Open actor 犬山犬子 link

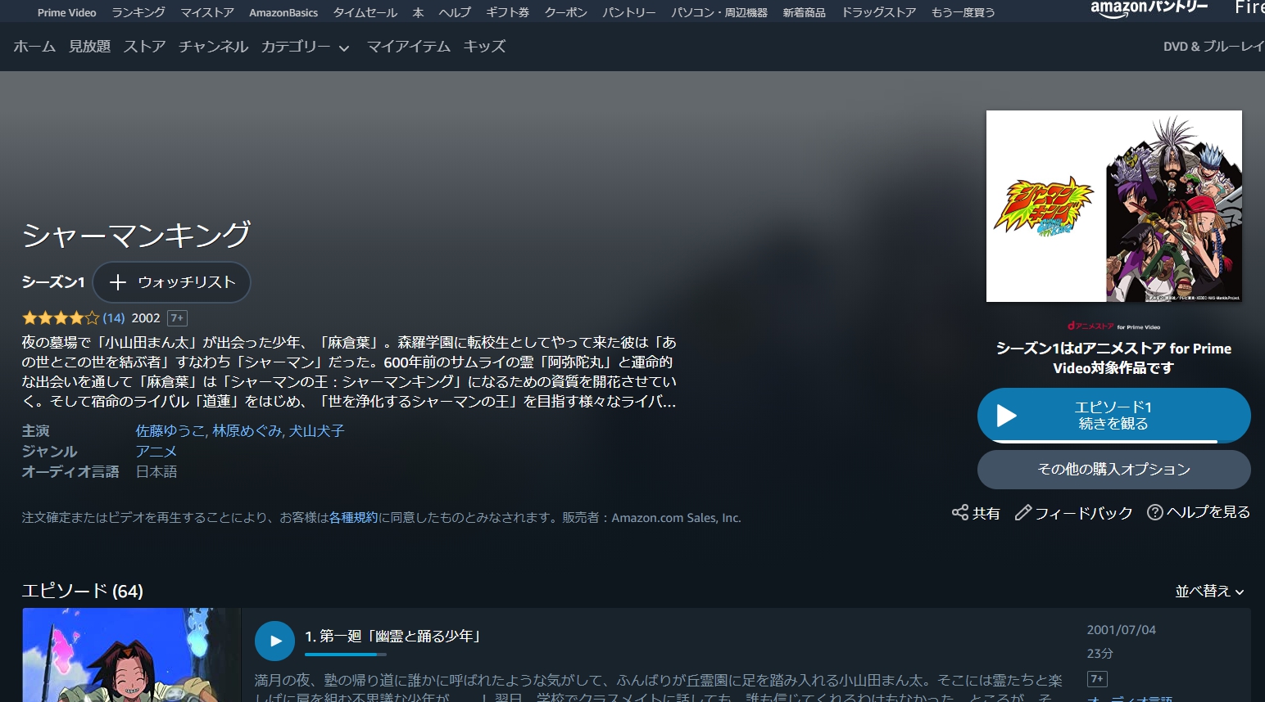pos(316,431)
